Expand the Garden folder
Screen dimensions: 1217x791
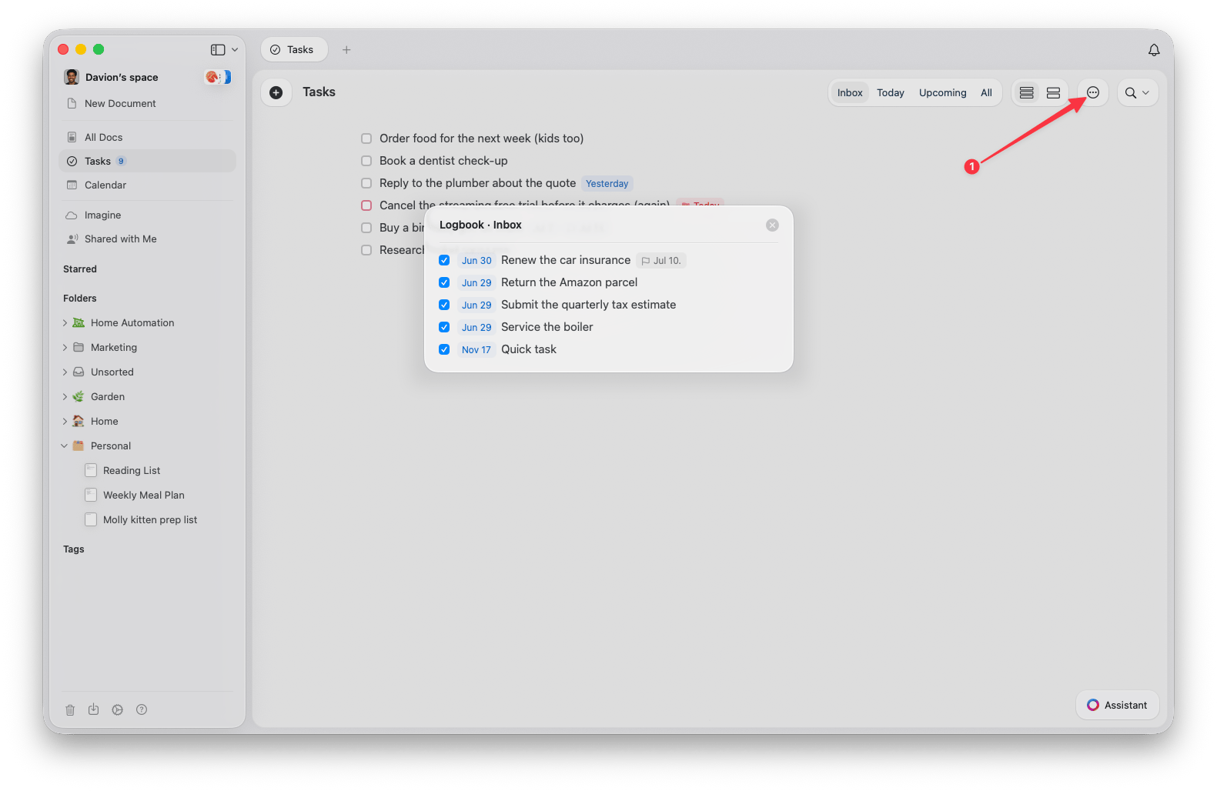pos(65,397)
